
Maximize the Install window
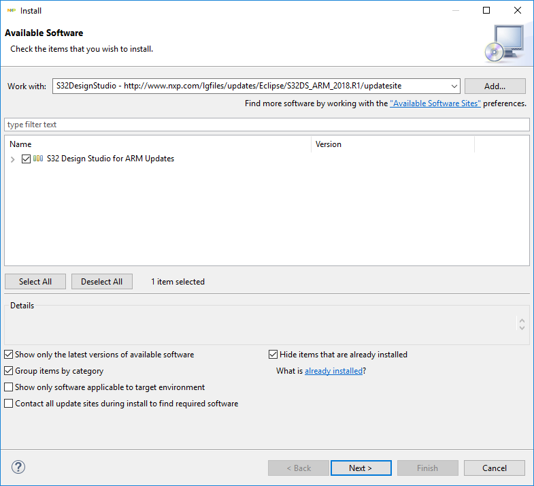pyautogui.click(x=486, y=11)
